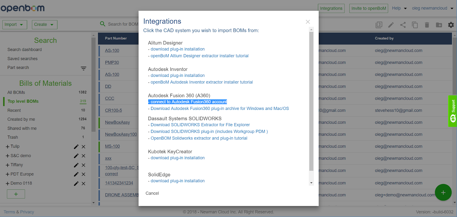Click Cancel in Integrations dialog
This screenshot has height=217, width=457.
coord(152,193)
